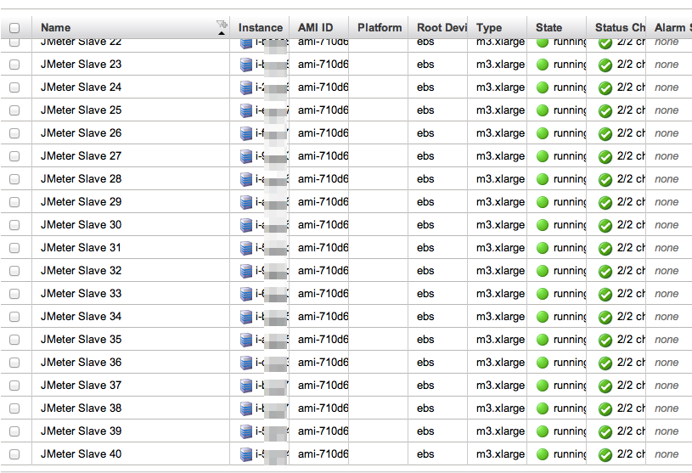Click the sort arrow in the Name column

[222, 33]
